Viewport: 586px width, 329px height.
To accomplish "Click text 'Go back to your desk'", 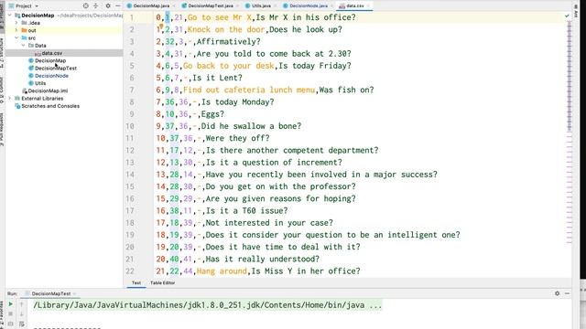I will 229,66.
